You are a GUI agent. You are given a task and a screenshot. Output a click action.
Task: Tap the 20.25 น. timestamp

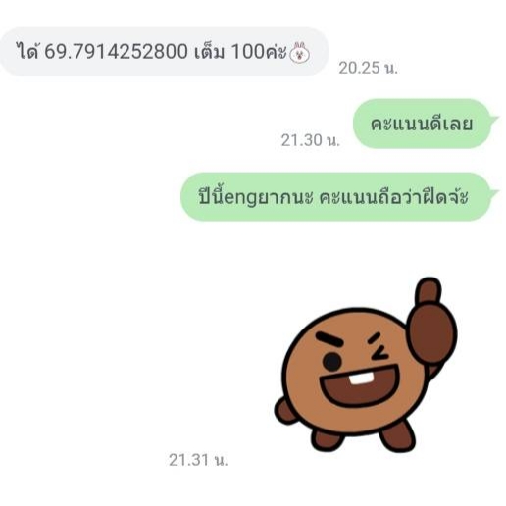click(x=368, y=69)
